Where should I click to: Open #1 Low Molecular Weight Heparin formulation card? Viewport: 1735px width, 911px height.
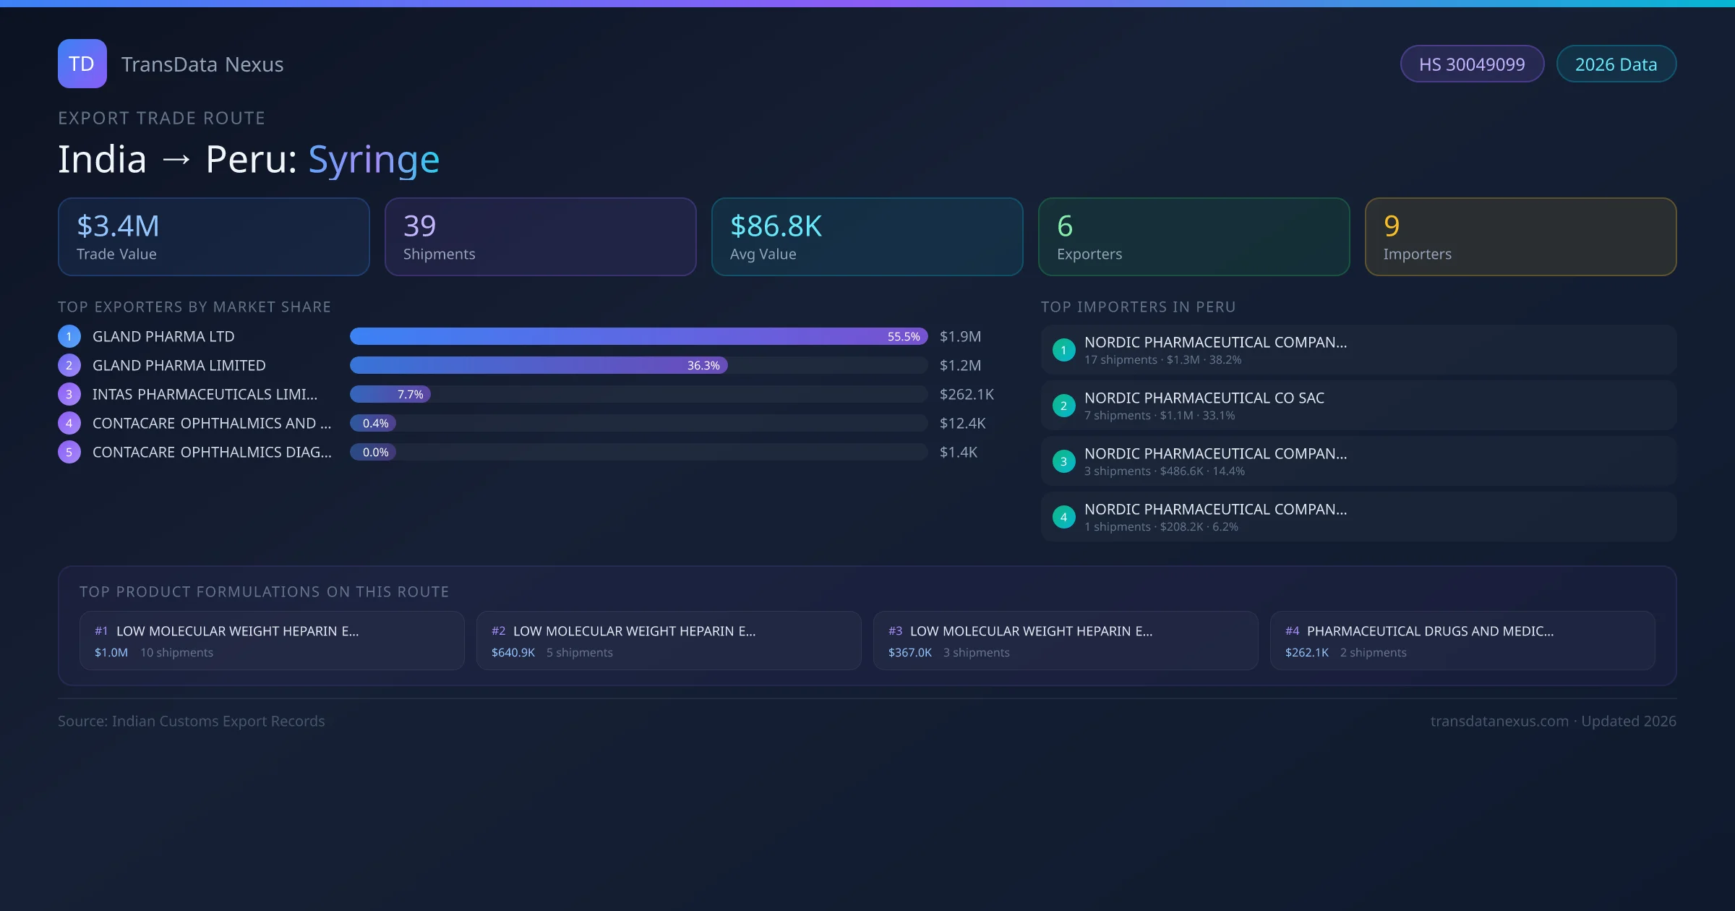(x=272, y=641)
